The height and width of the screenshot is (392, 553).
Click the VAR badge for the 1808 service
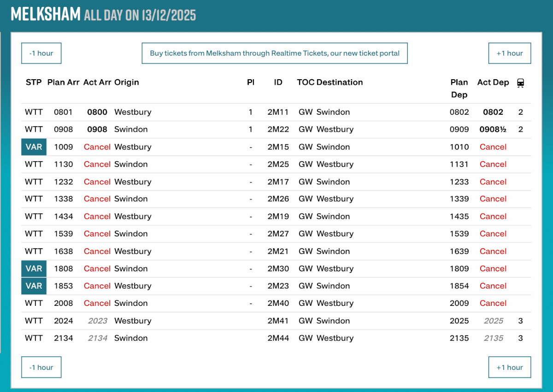(x=34, y=269)
